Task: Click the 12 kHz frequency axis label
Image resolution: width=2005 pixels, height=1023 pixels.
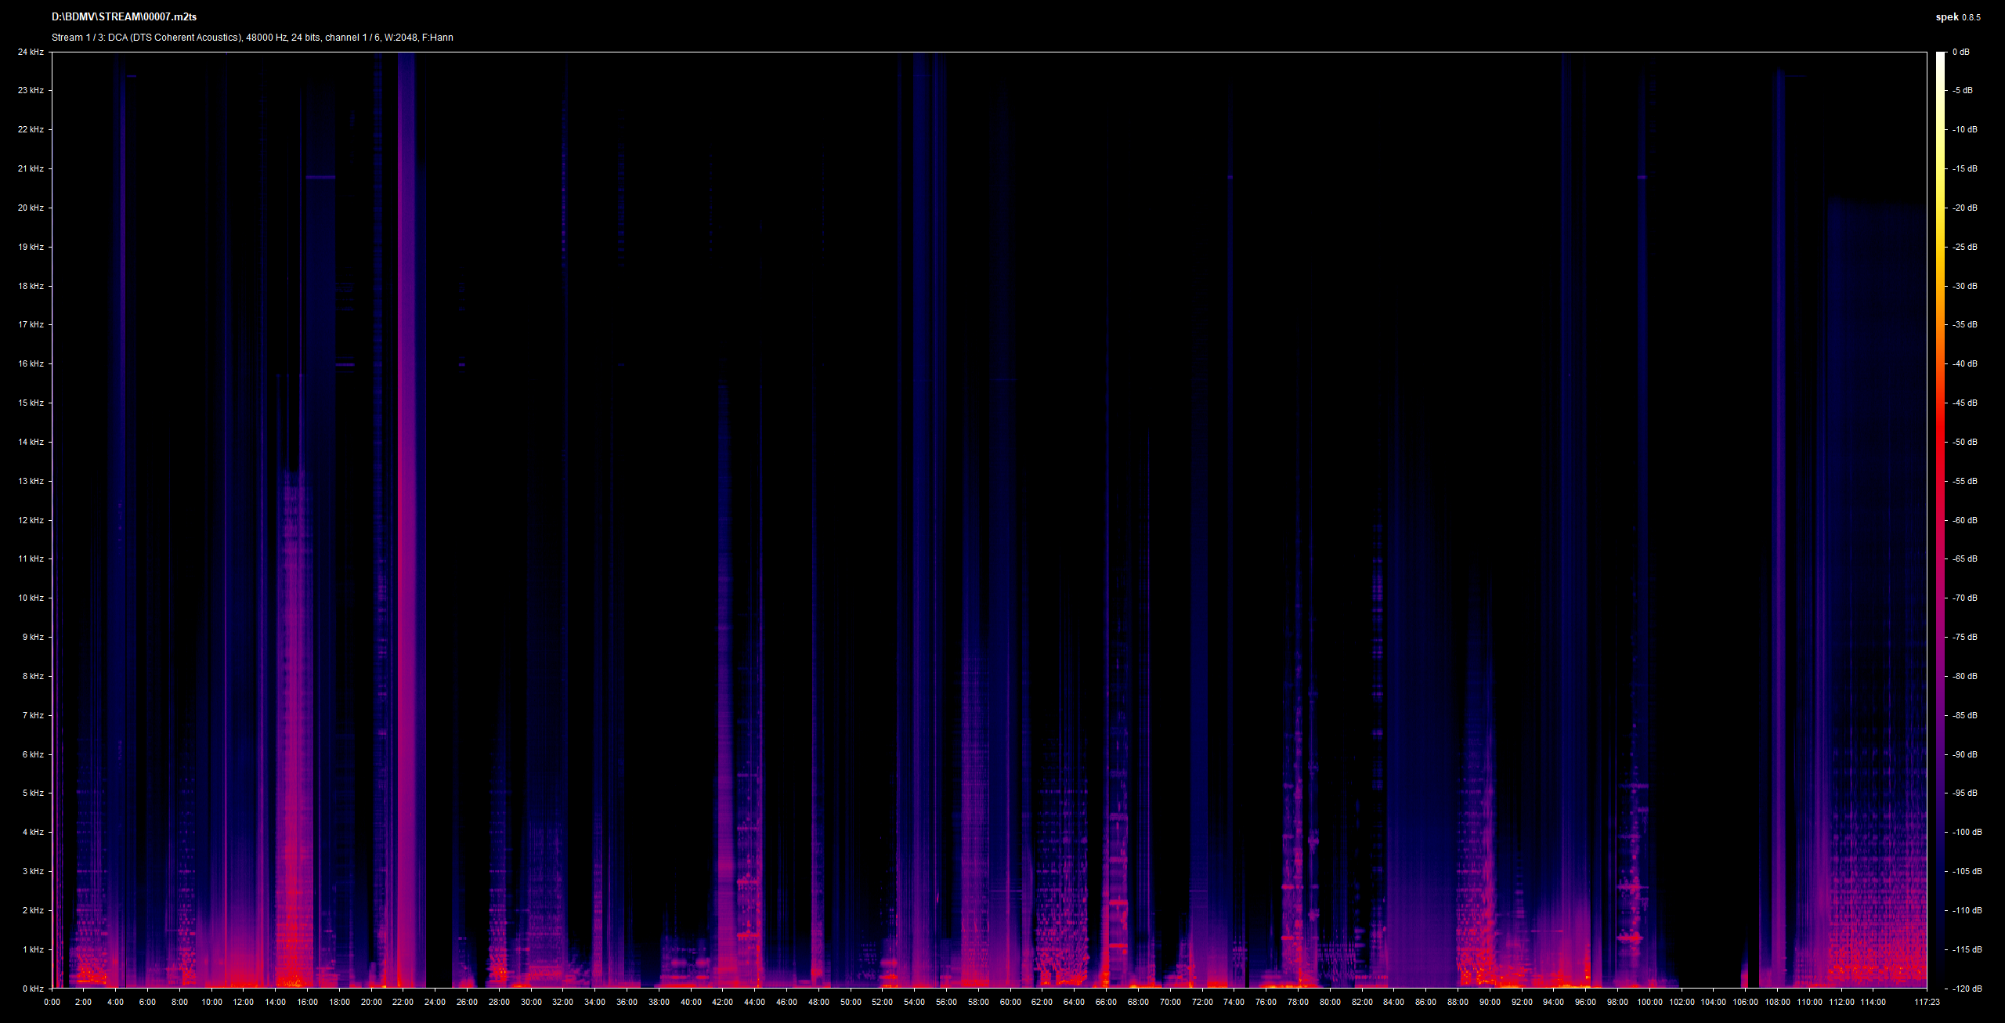Action: (31, 521)
